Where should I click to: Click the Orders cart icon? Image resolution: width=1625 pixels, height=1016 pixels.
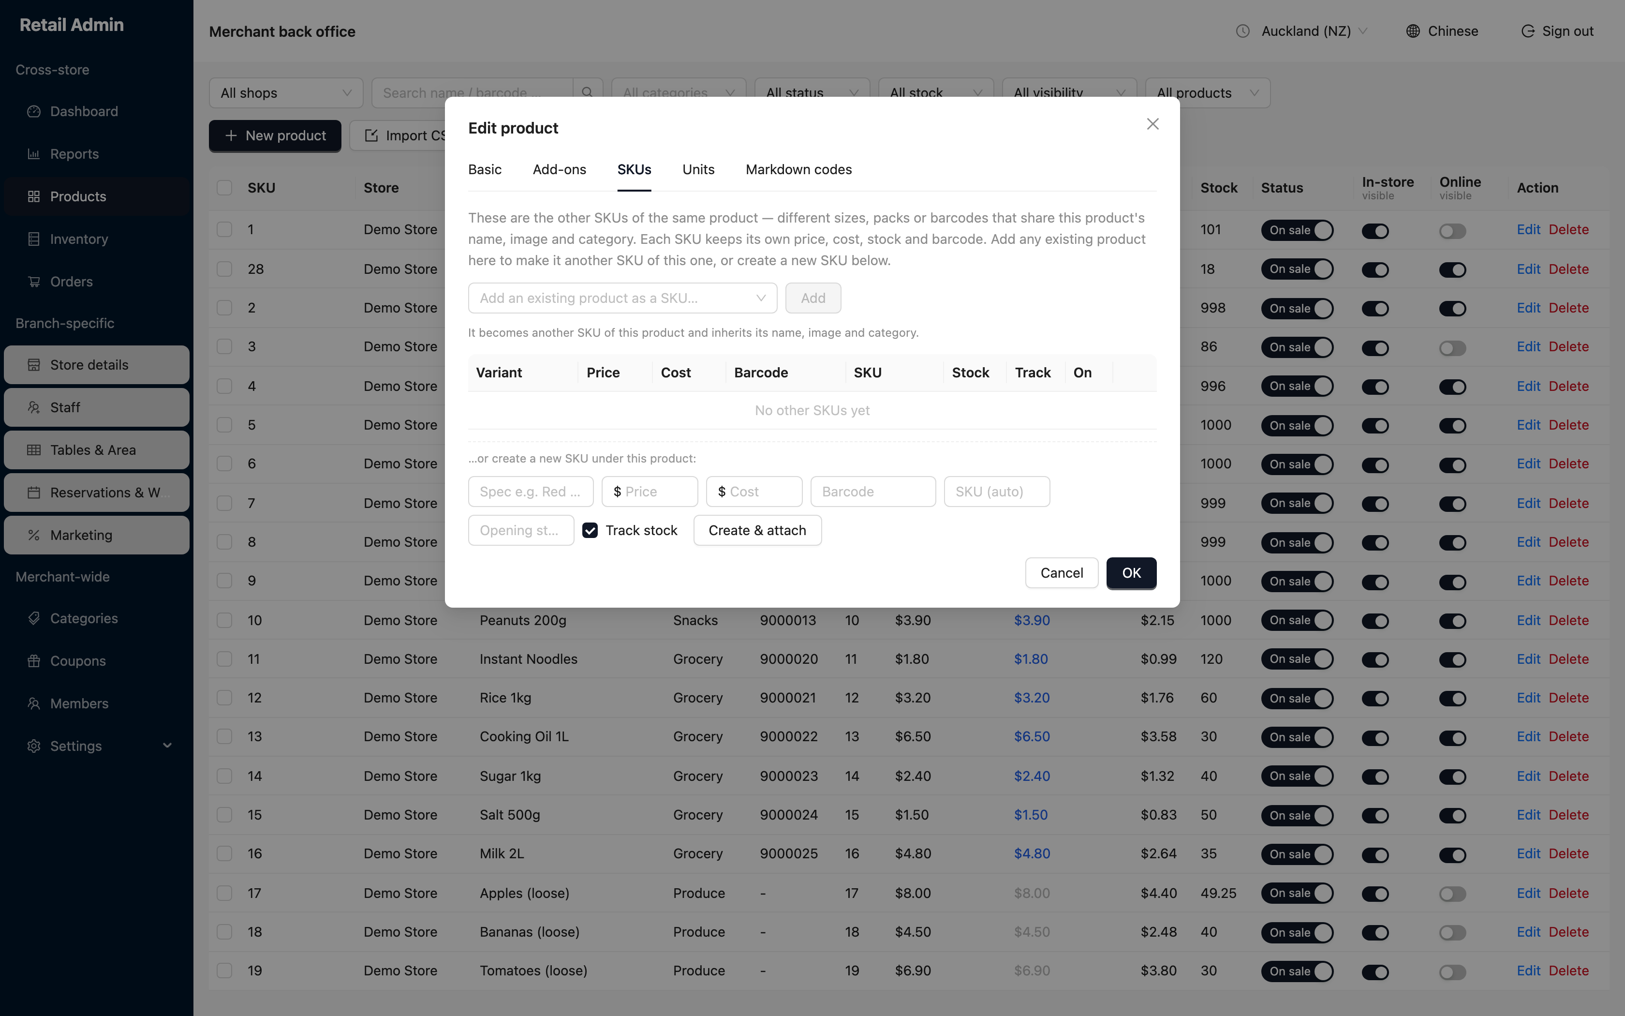(x=33, y=282)
